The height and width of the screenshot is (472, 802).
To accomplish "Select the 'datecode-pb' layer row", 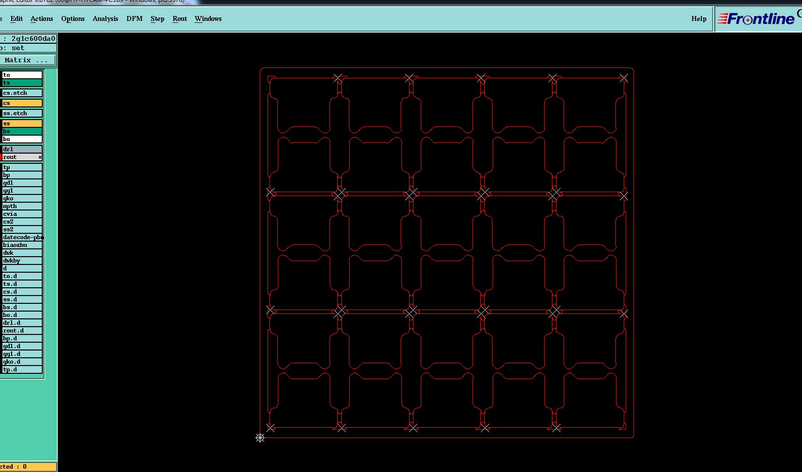I will [x=22, y=237].
